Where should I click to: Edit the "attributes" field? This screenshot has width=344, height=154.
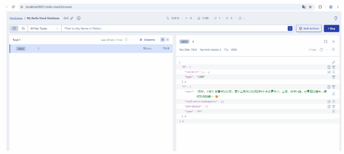(329, 107)
